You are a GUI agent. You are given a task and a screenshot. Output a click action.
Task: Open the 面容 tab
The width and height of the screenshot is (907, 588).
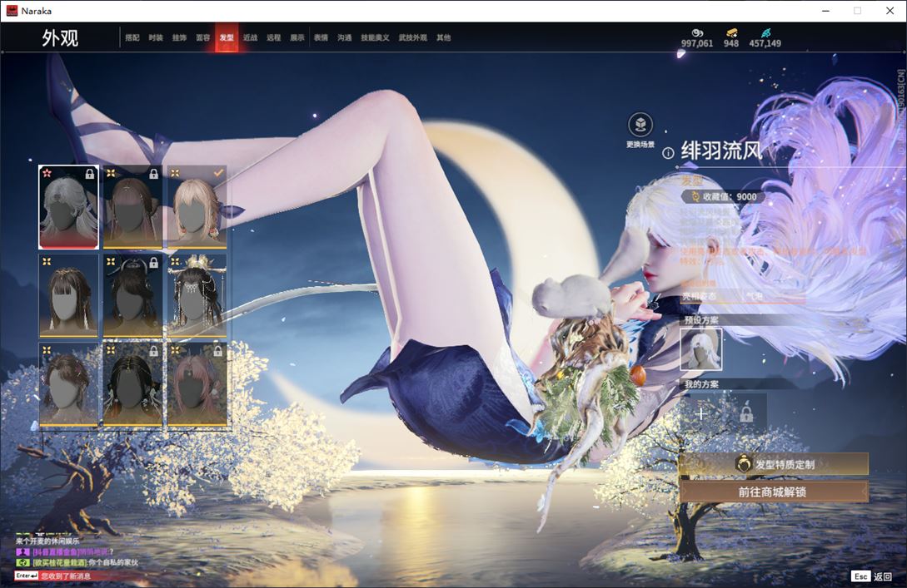point(202,38)
